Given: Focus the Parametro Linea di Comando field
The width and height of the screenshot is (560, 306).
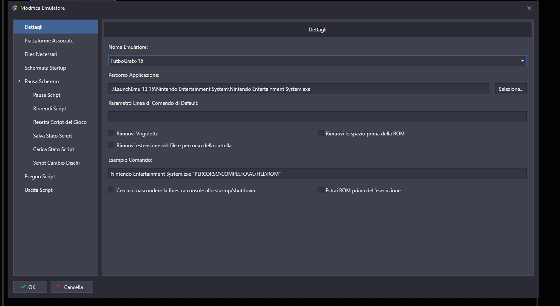Looking at the screenshot, I should click(318, 117).
